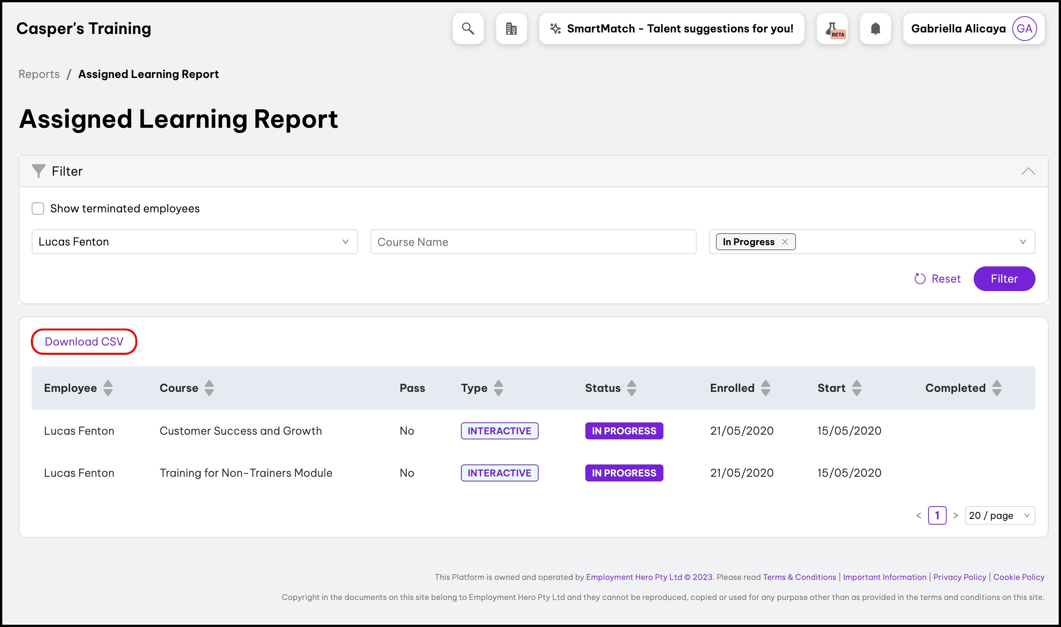Go to Reports breadcrumb

coord(39,74)
